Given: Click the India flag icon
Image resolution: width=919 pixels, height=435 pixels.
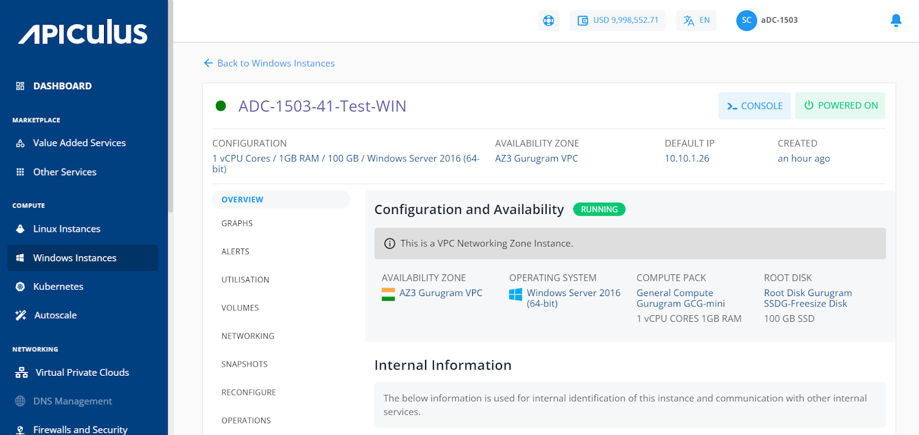Looking at the screenshot, I should pos(388,294).
